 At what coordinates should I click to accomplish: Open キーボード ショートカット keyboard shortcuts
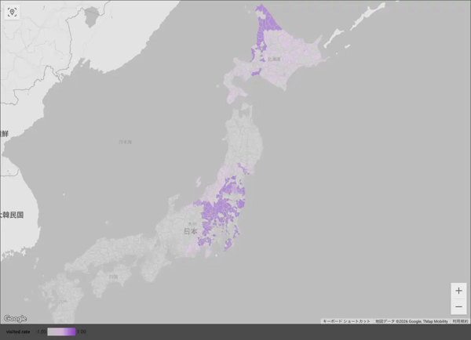(x=346, y=321)
